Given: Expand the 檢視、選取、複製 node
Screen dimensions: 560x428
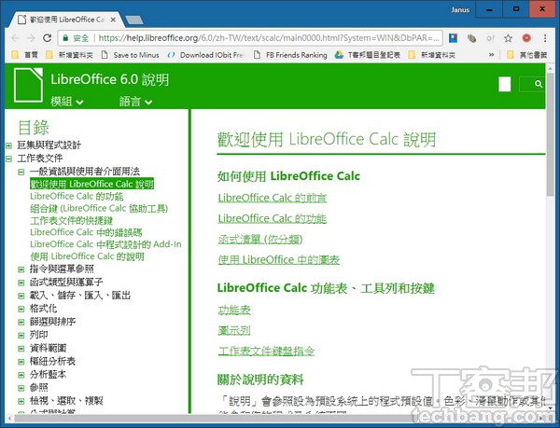Looking at the screenshot, I should tap(21, 401).
